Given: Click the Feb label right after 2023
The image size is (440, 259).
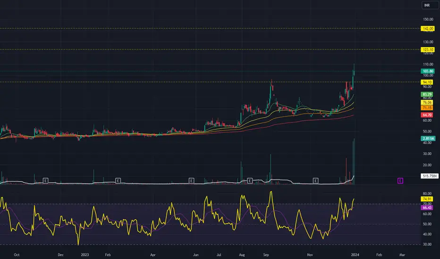Looking at the screenshot, I should [x=108, y=255].
